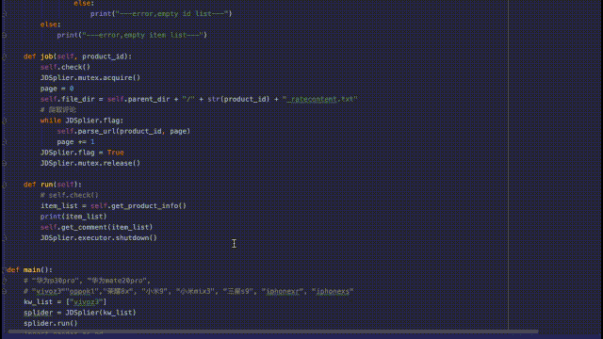The image size is (603, 339).
Task: Click the commented self.check() line in run
Action: [69, 195]
